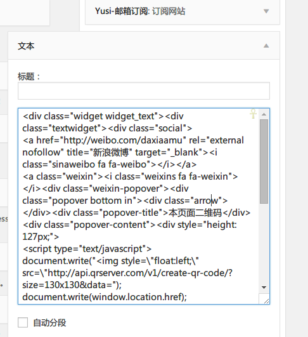
Task: Enable the 自动分段 checkbox
Action: click(x=23, y=322)
